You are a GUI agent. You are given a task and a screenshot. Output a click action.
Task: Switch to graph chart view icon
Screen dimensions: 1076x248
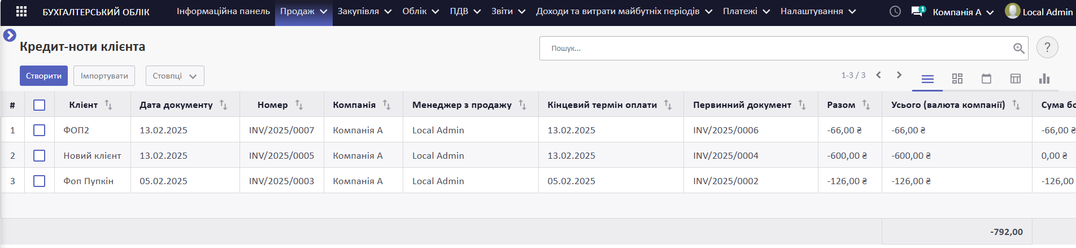click(x=1044, y=79)
